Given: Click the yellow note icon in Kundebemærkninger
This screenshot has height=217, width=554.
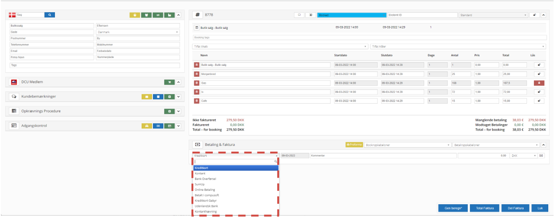Looking at the screenshot, I should pyautogui.click(x=146, y=97).
